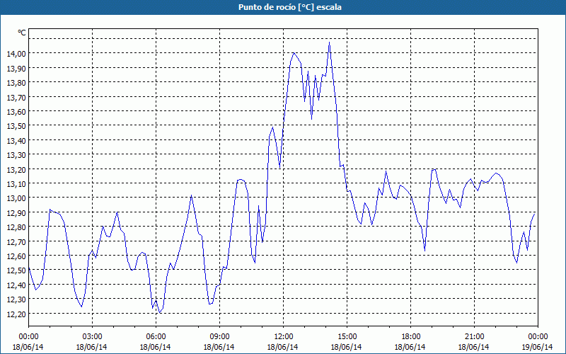
Task: Click the highest peak of the blue curve
Action: click(x=329, y=42)
